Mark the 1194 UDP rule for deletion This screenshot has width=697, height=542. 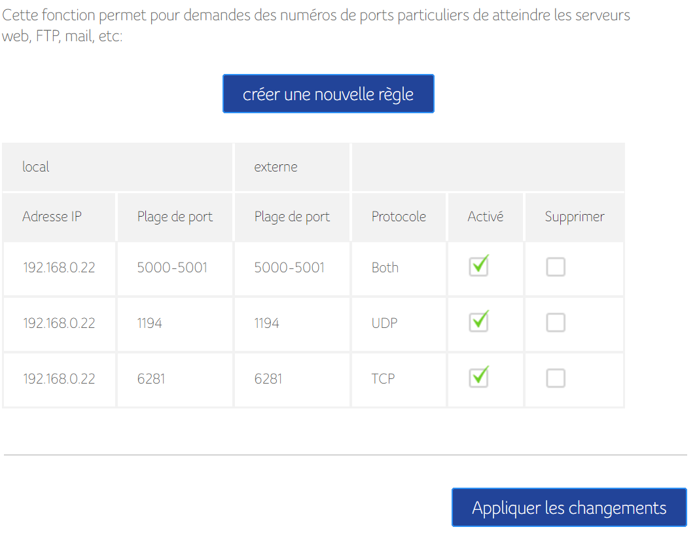pyautogui.click(x=556, y=323)
